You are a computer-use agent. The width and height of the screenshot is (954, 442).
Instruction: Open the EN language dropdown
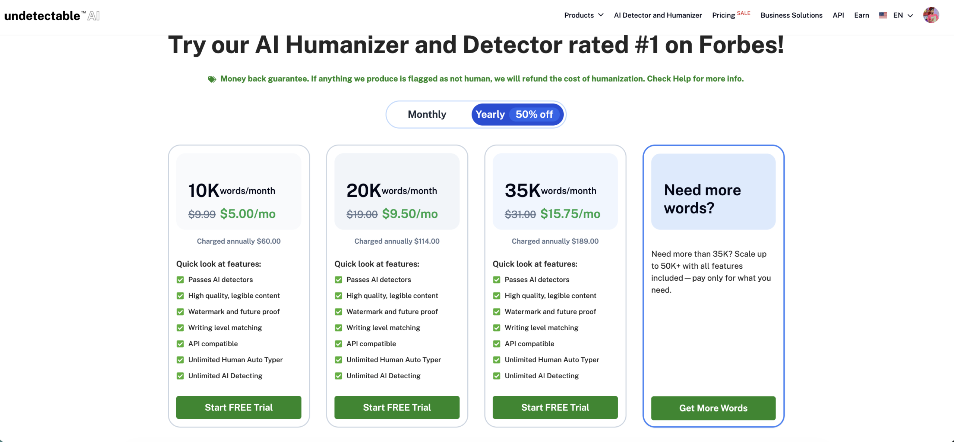[x=903, y=15]
